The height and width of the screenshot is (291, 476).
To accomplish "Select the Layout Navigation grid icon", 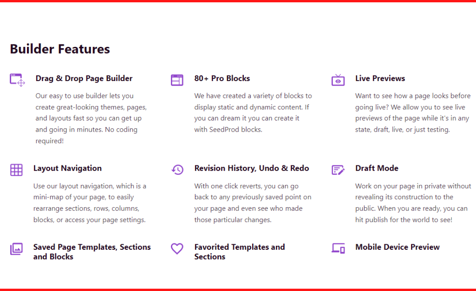I will tap(16, 170).
